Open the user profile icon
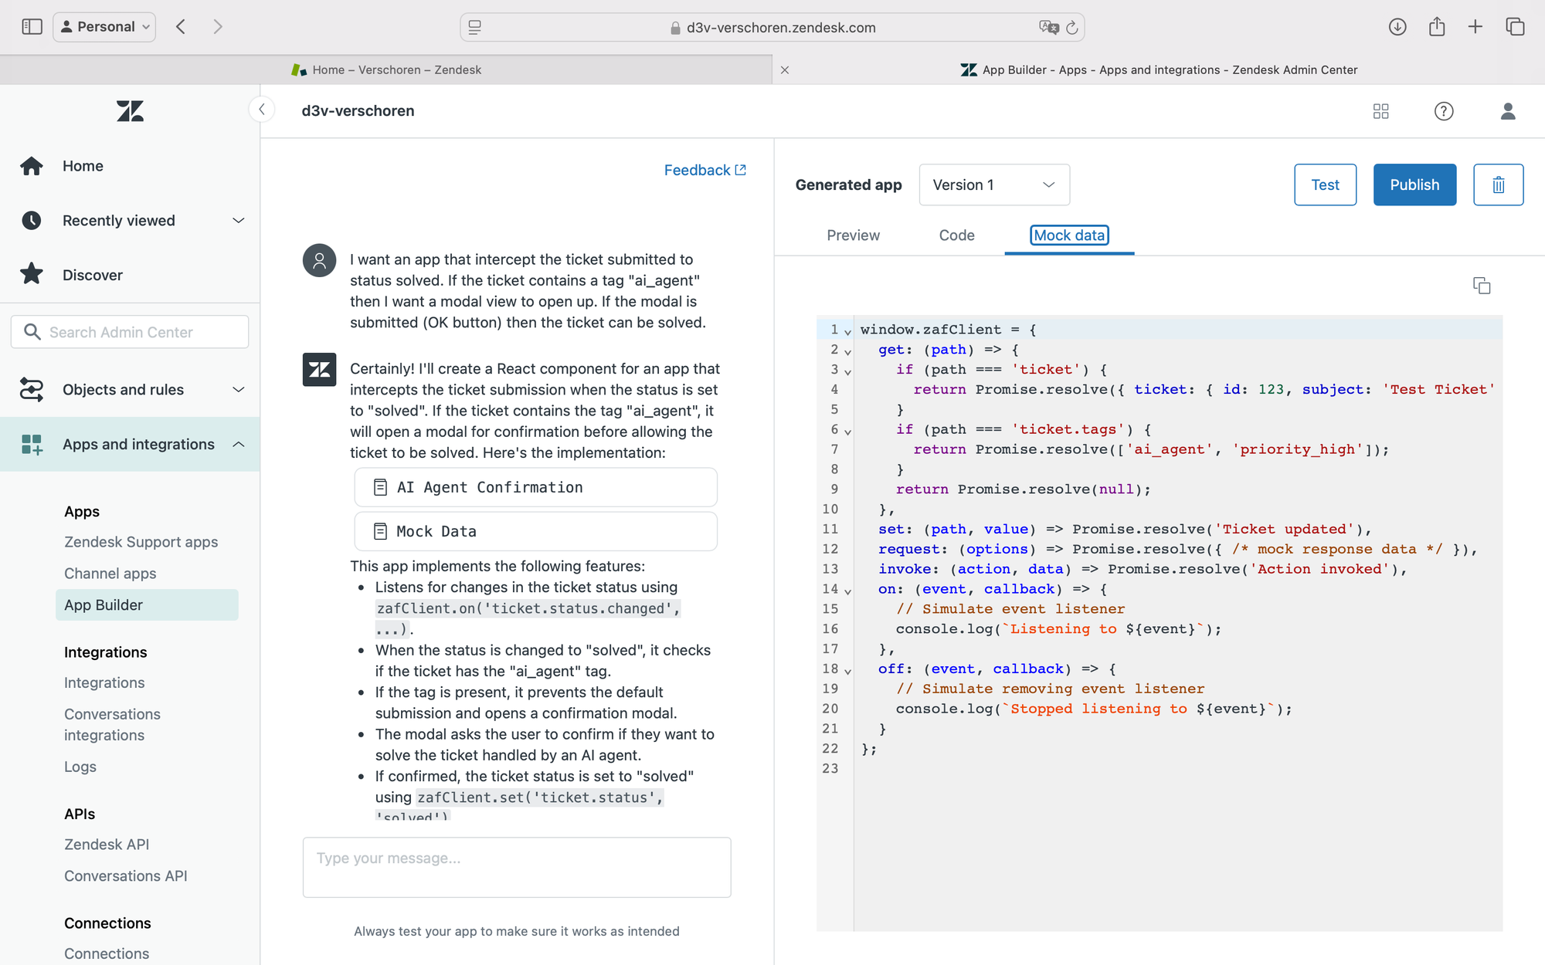This screenshot has width=1545, height=965. [x=1508, y=111]
